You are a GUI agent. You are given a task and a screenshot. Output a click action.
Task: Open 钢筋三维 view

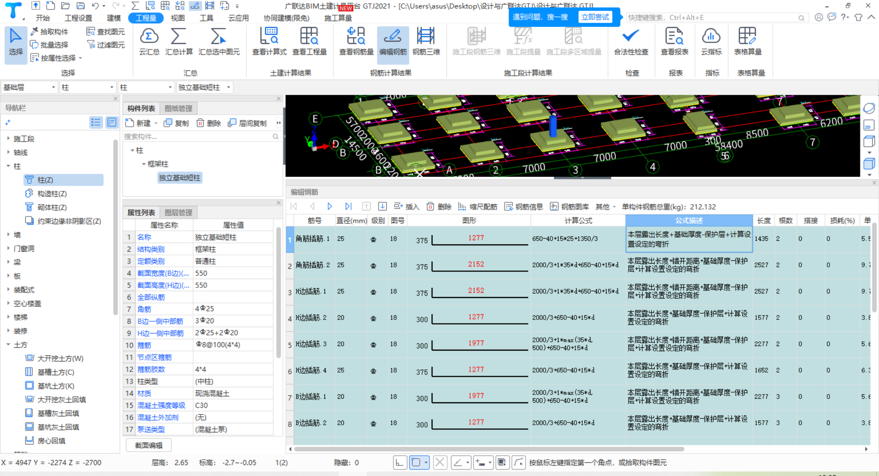click(x=426, y=41)
